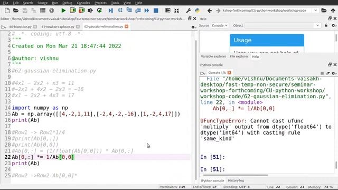Re-run last script icon
This screenshot has height=190, width=338.
pos(99,11)
